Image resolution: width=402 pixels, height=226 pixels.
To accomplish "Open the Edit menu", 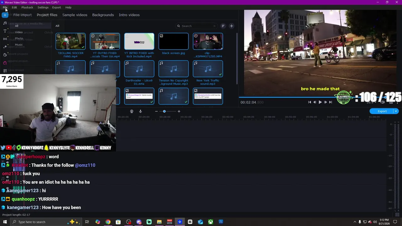I will 14,7.
